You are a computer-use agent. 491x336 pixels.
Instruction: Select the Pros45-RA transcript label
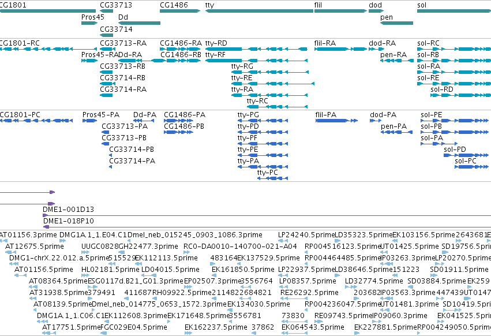pyautogui.click(x=100, y=54)
